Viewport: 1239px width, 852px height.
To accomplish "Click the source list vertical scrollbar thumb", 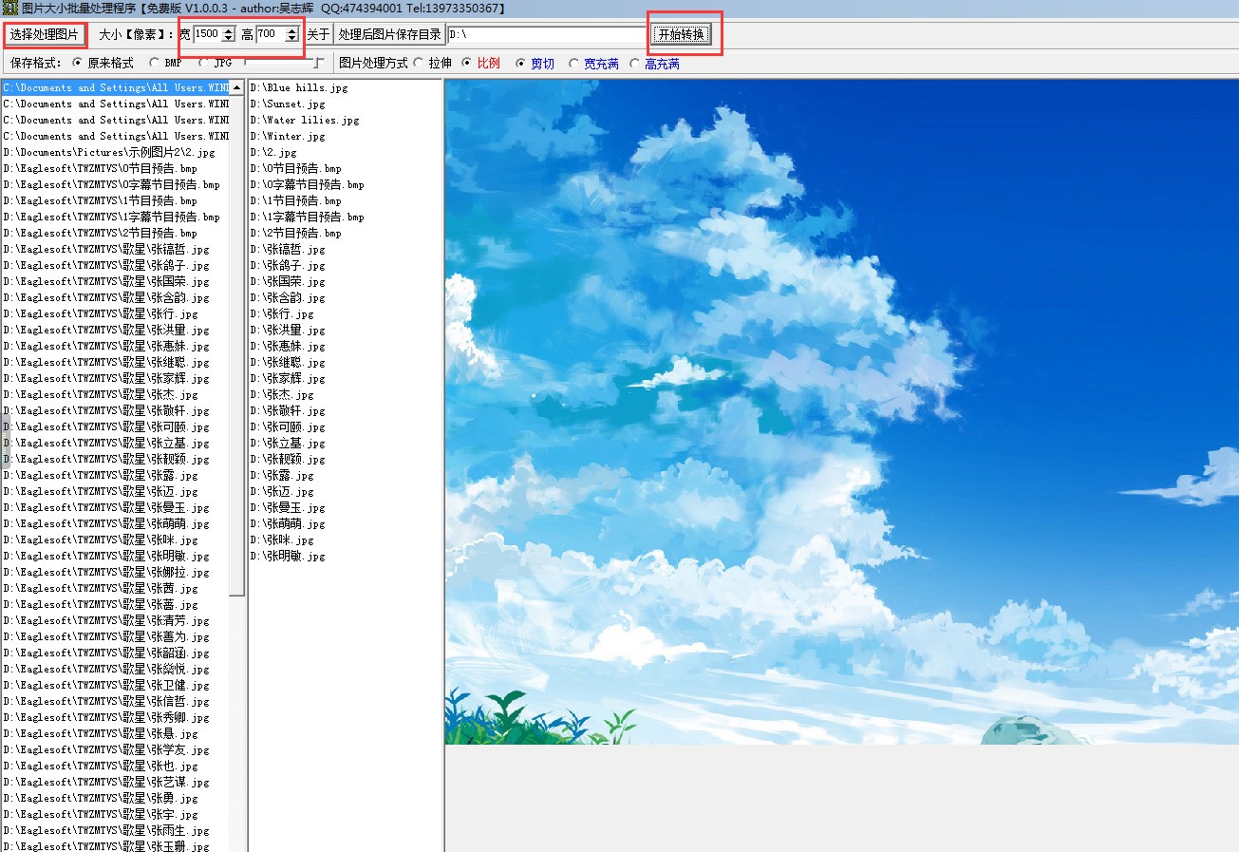I will point(237,346).
